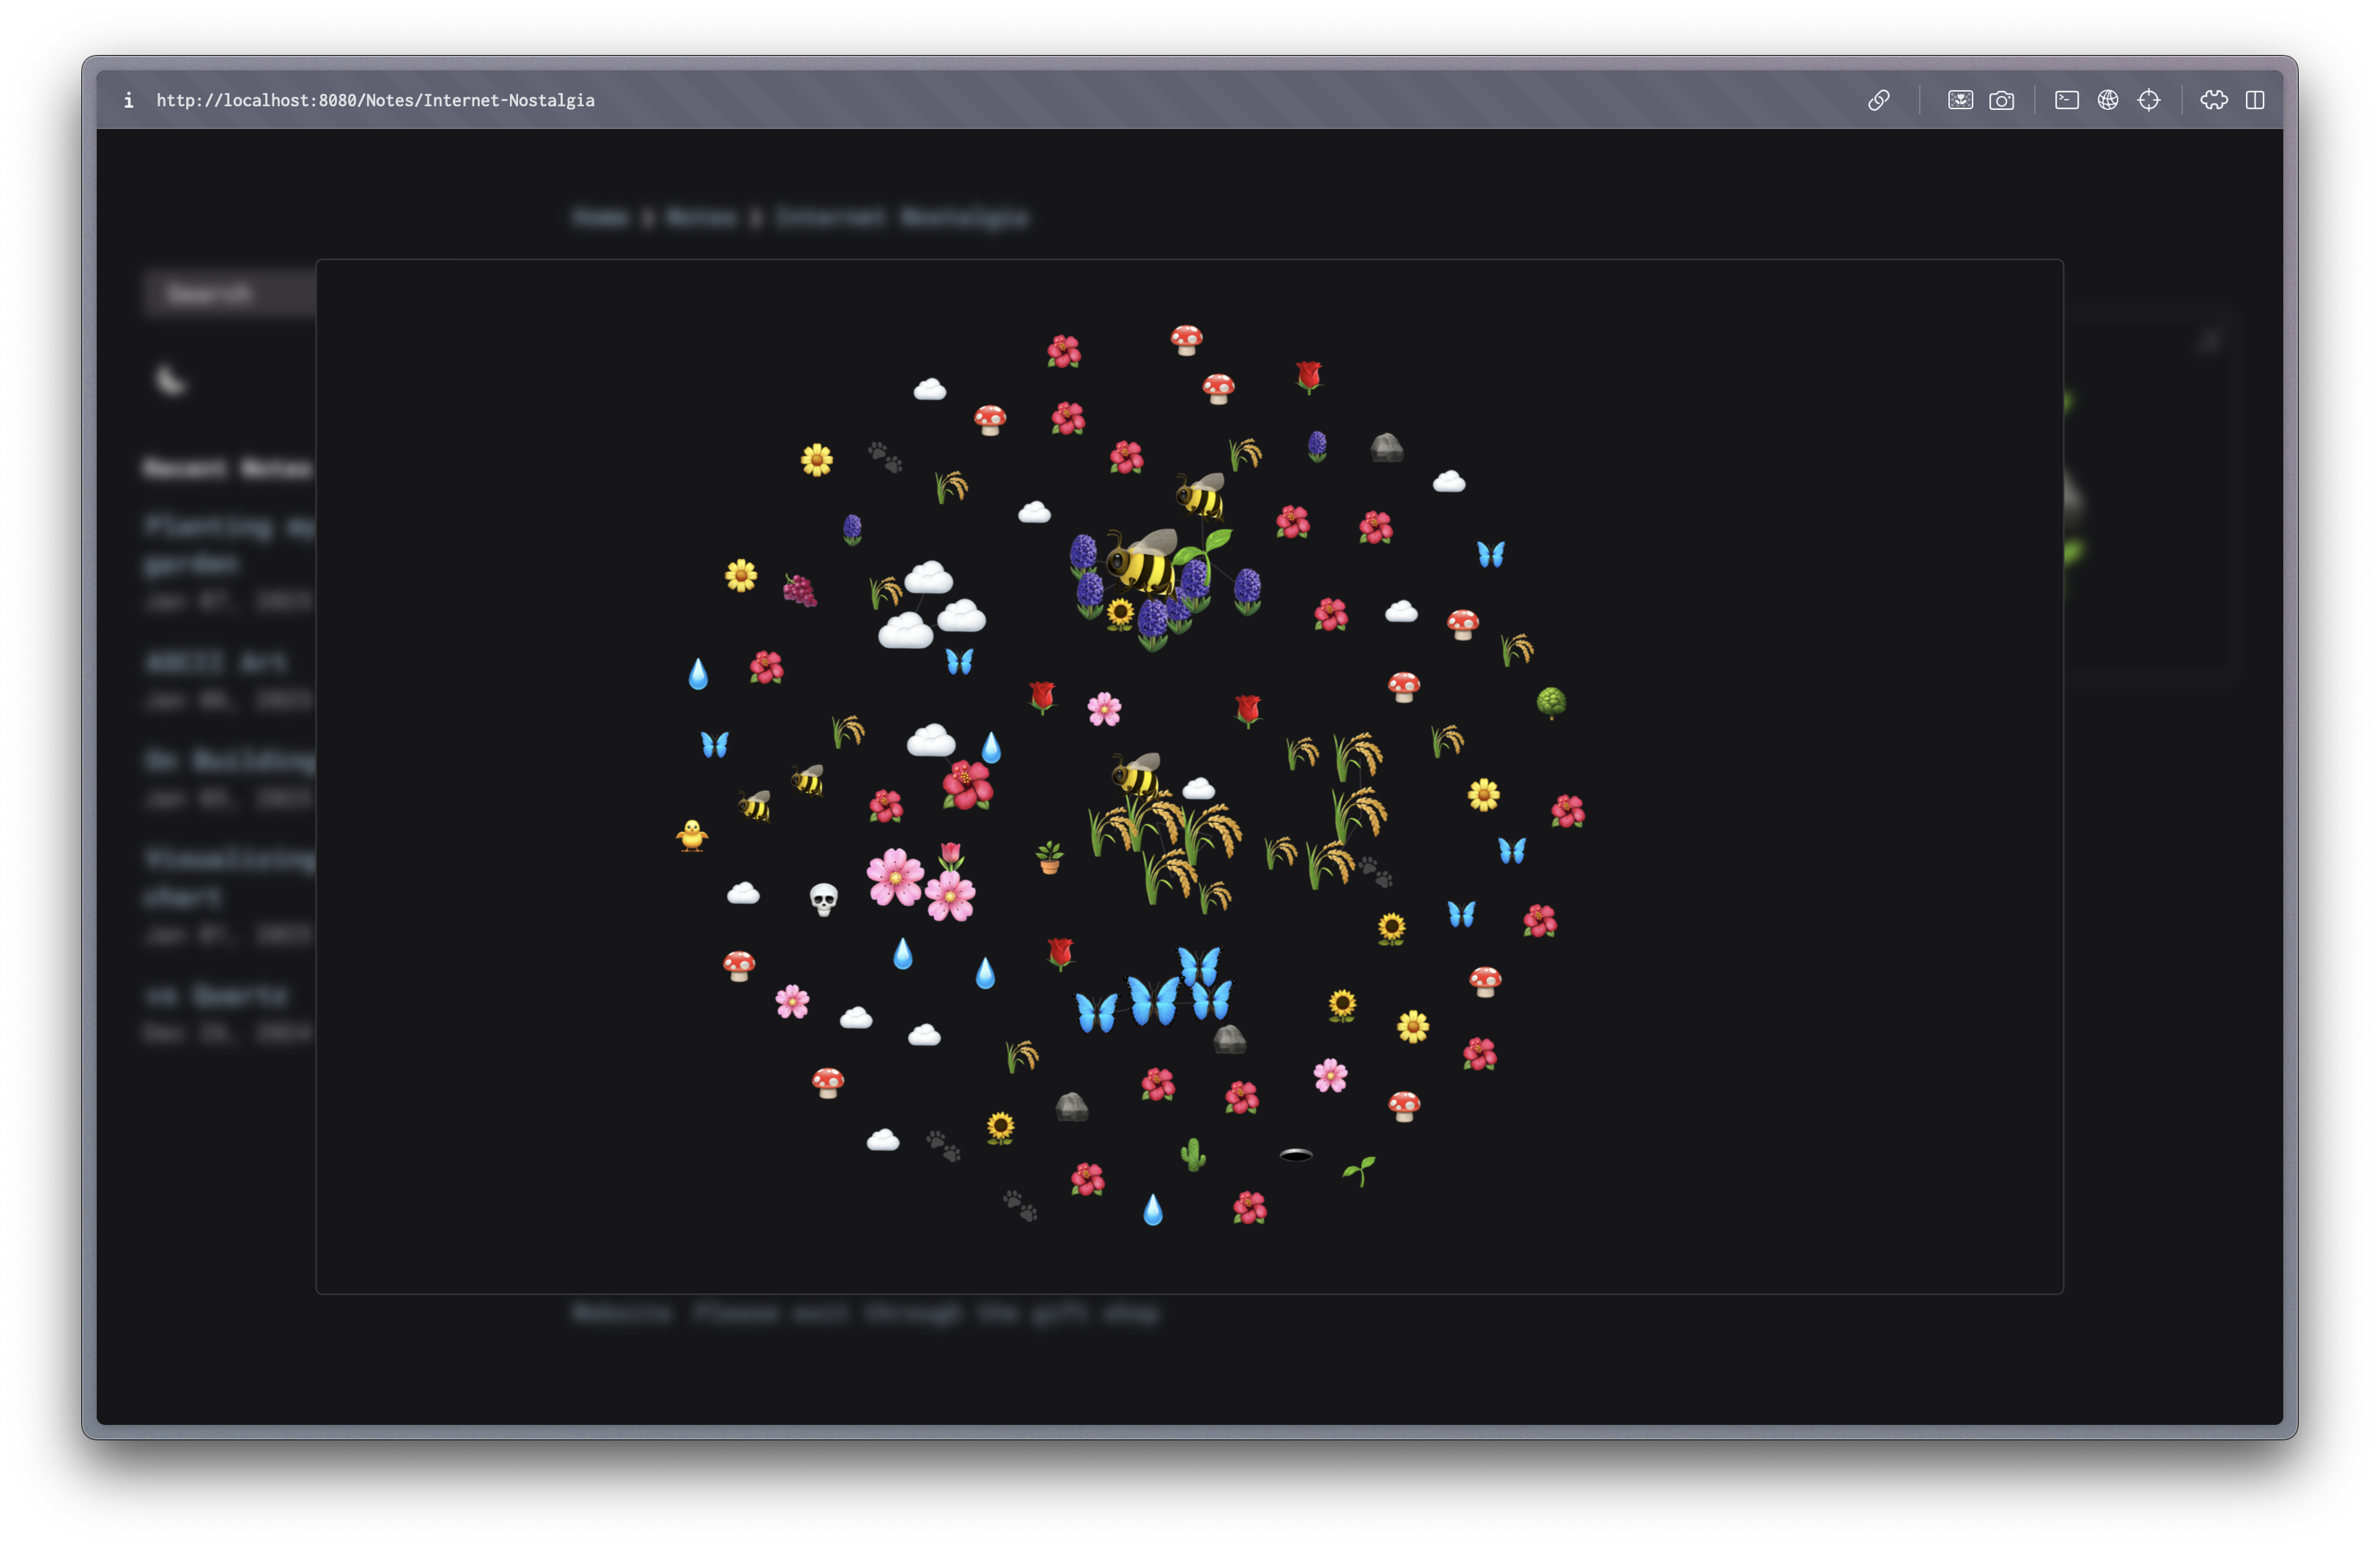Click the globe network icon
The width and height of the screenshot is (2380, 1548).
pyautogui.click(x=2107, y=100)
